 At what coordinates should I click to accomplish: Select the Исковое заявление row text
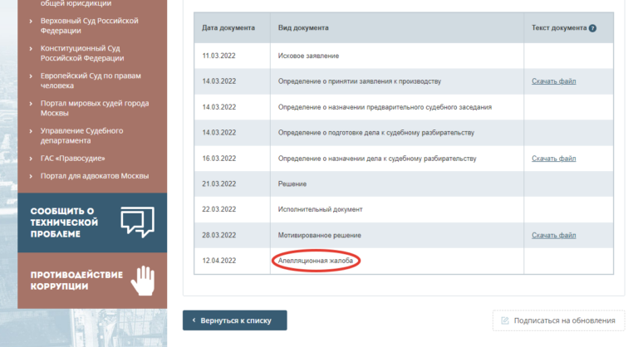pyautogui.click(x=308, y=56)
